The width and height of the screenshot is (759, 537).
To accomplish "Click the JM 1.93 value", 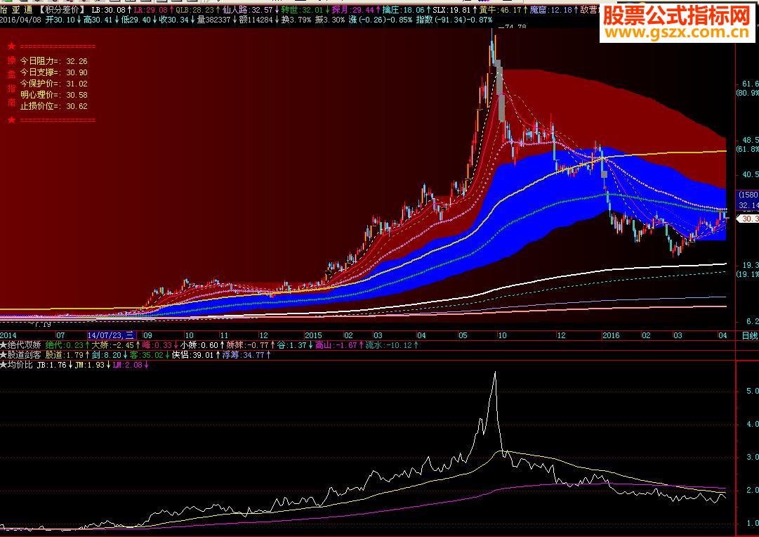I will pos(93,365).
